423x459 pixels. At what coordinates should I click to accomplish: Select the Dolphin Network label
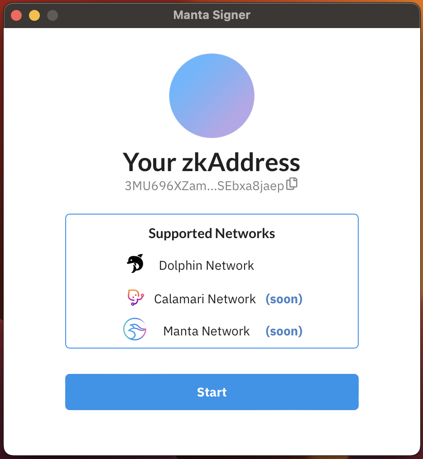click(x=207, y=266)
